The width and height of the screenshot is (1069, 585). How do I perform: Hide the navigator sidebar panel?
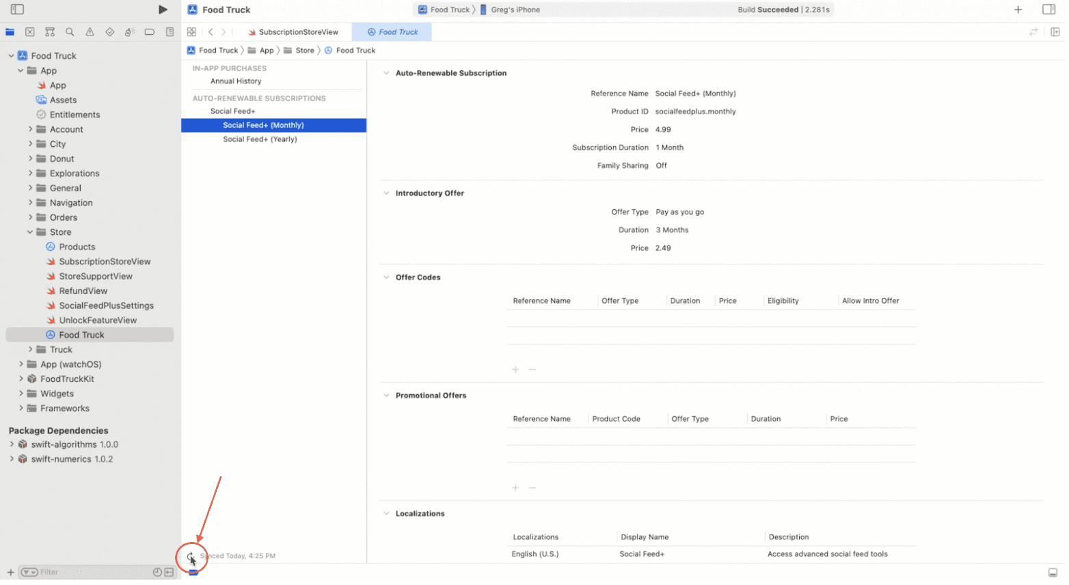click(x=16, y=10)
